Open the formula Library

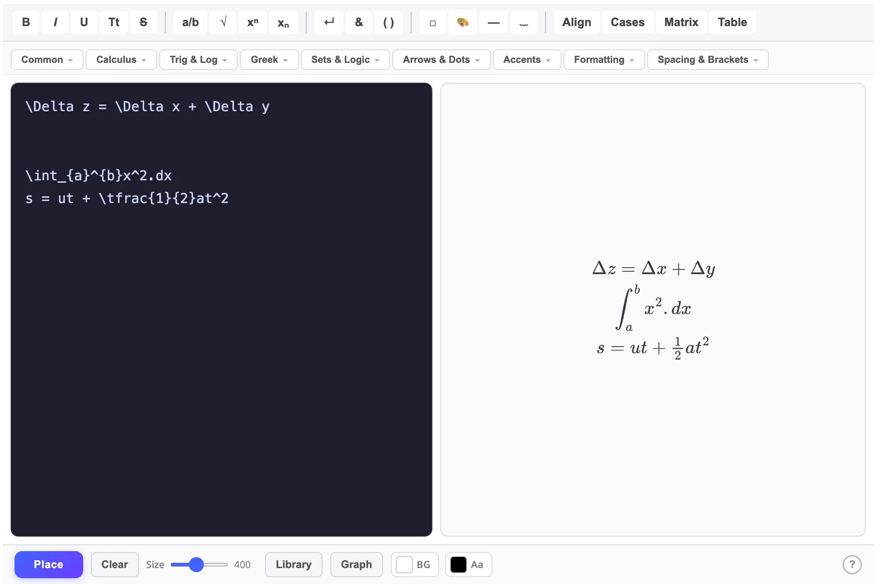click(294, 565)
